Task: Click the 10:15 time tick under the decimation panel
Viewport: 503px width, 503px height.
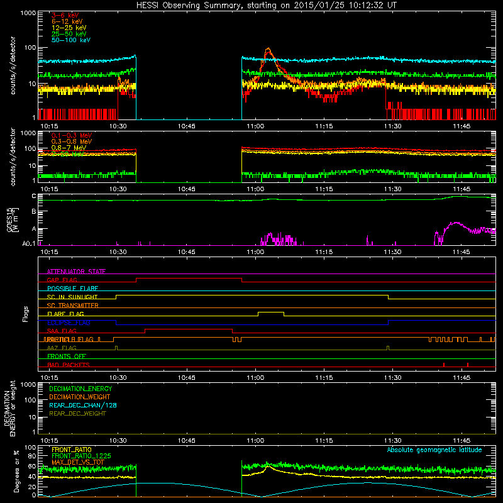Action: [x=49, y=441]
